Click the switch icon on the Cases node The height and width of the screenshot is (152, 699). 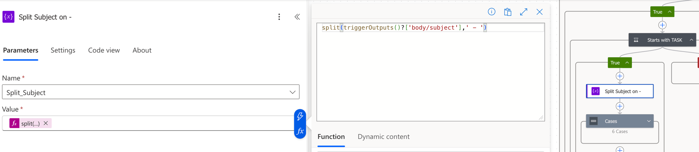pos(593,121)
